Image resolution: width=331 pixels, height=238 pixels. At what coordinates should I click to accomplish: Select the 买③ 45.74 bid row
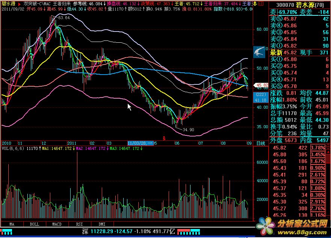click(299, 73)
